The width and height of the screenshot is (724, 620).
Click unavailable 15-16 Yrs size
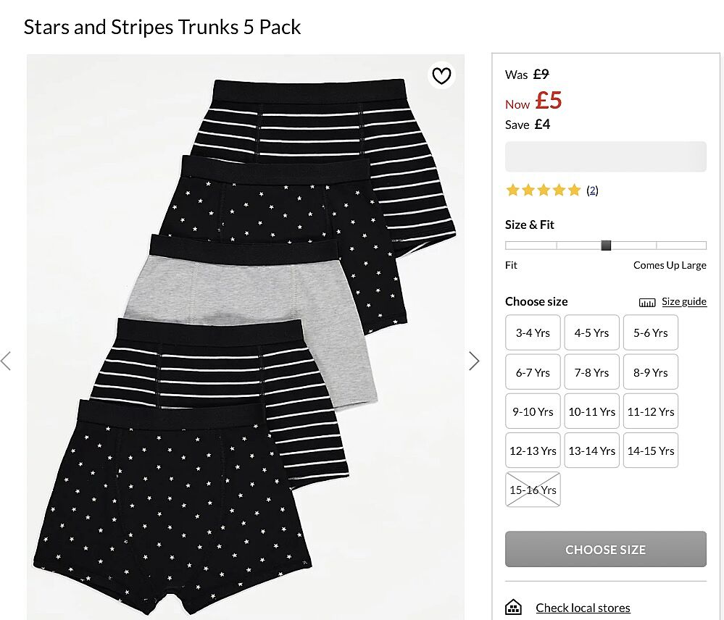coord(533,490)
